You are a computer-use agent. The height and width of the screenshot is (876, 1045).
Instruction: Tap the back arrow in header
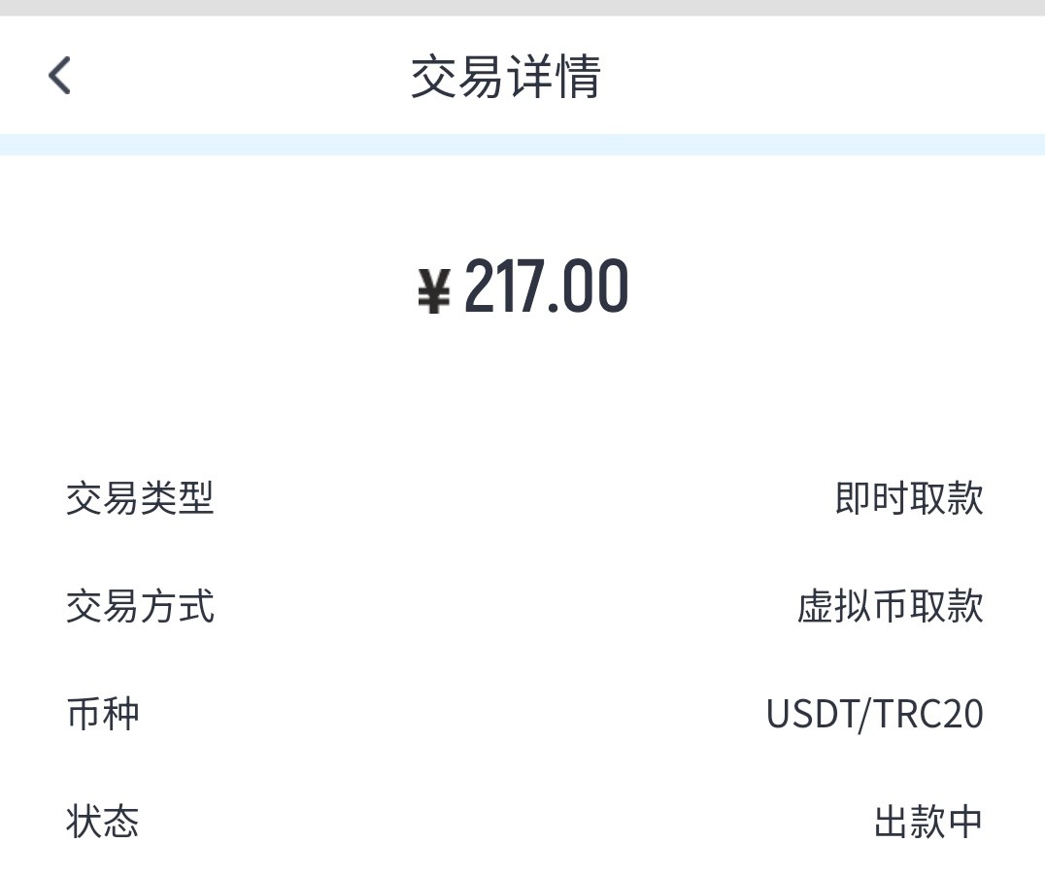pyautogui.click(x=59, y=76)
